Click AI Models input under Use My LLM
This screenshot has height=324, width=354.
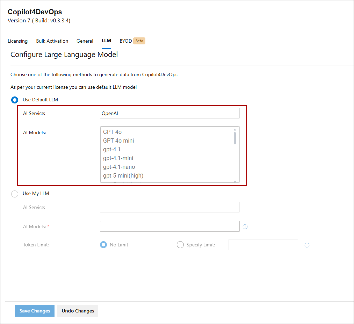coord(169,226)
